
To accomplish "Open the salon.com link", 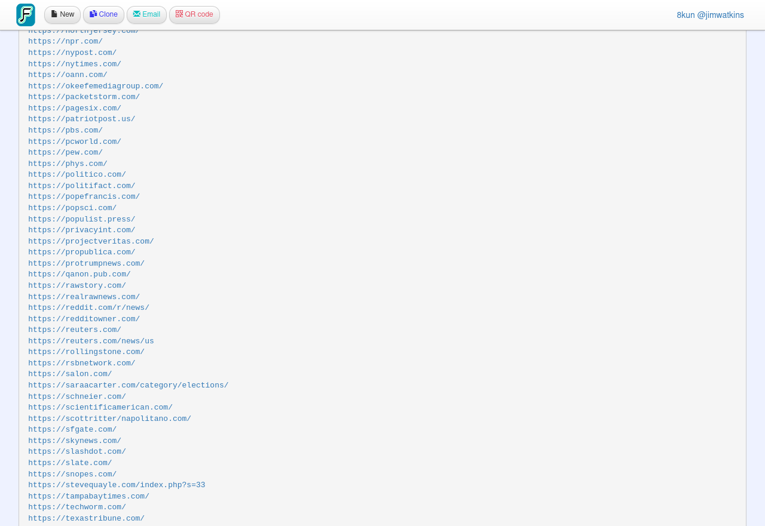I will pyautogui.click(x=70, y=374).
